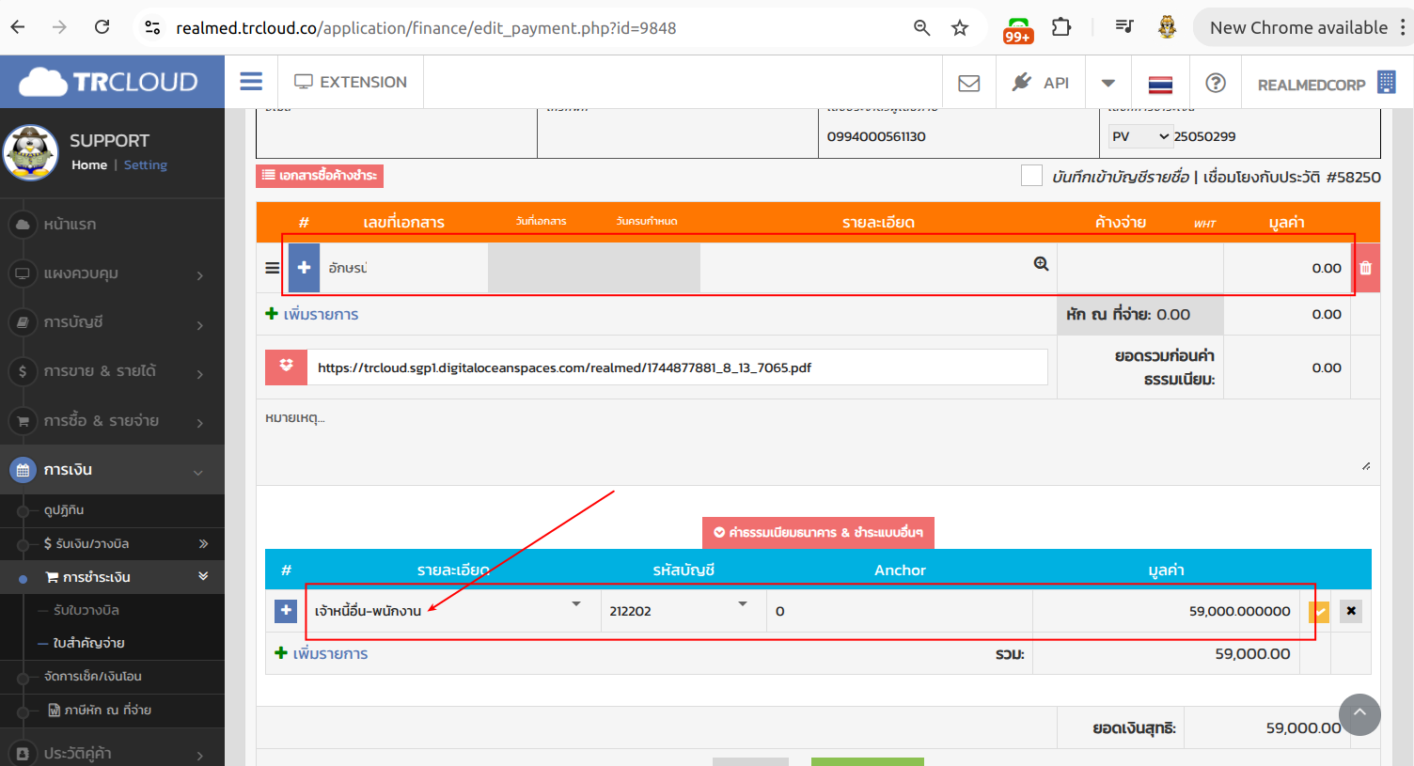This screenshot has width=1414, height=766.
Task: Click the Anchor field showing 0
Action: (900, 611)
